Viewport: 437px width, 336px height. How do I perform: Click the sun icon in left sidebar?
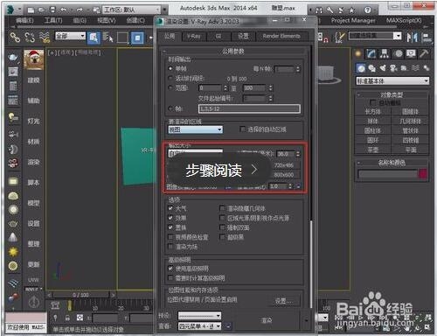[13, 251]
